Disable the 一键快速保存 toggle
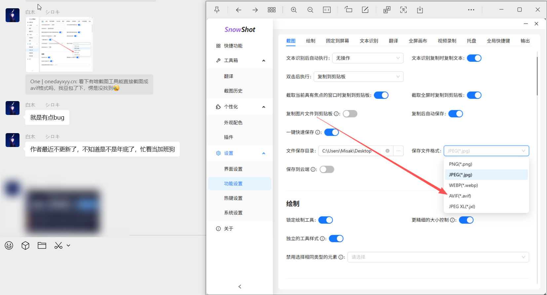 tap(331, 132)
